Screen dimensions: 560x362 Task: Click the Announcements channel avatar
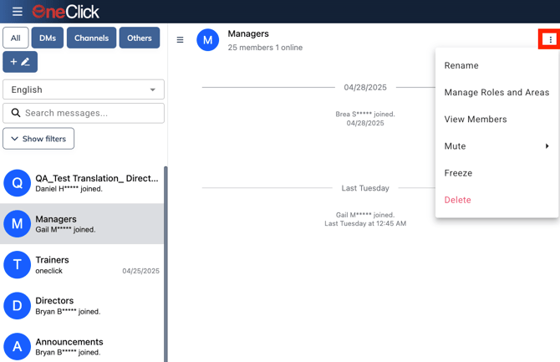(18, 346)
